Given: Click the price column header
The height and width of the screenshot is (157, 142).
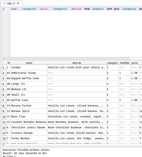Looking at the screenshot, I should pos(135,63).
